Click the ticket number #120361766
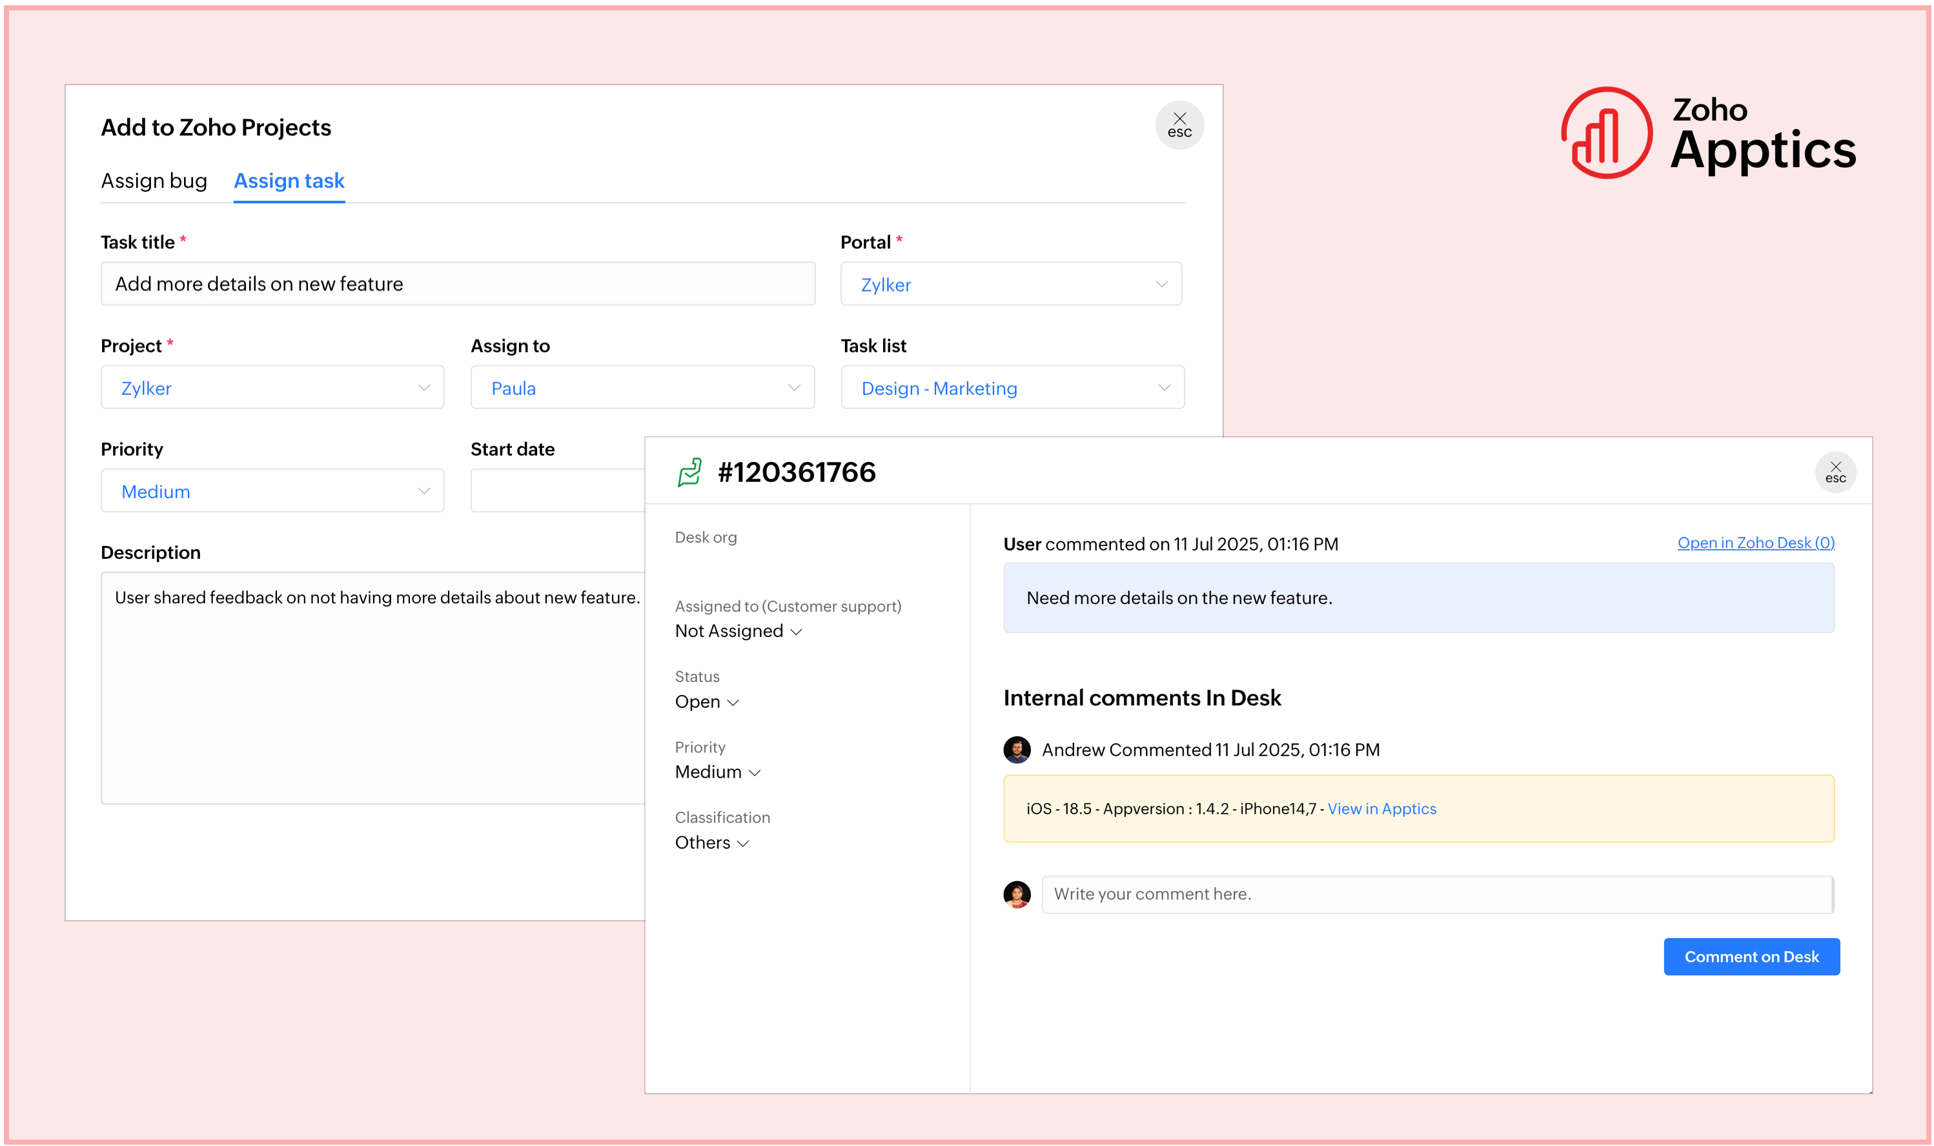The height and width of the screenshot is (1146, 1934). click(797, 472)
